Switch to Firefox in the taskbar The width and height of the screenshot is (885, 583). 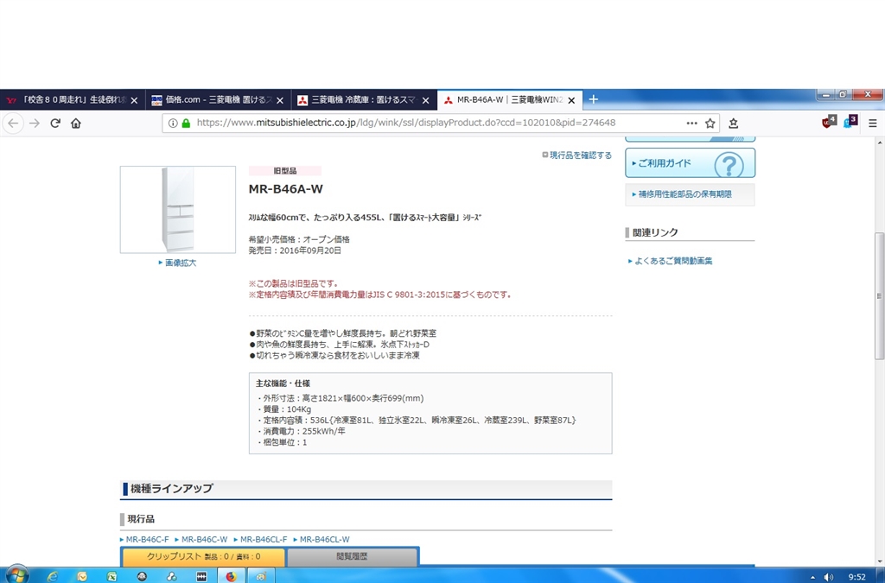click(x=231, y=576)
